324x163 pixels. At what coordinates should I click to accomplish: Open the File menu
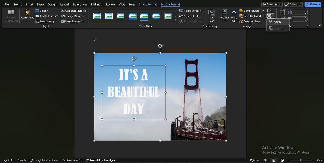[7, 4]
